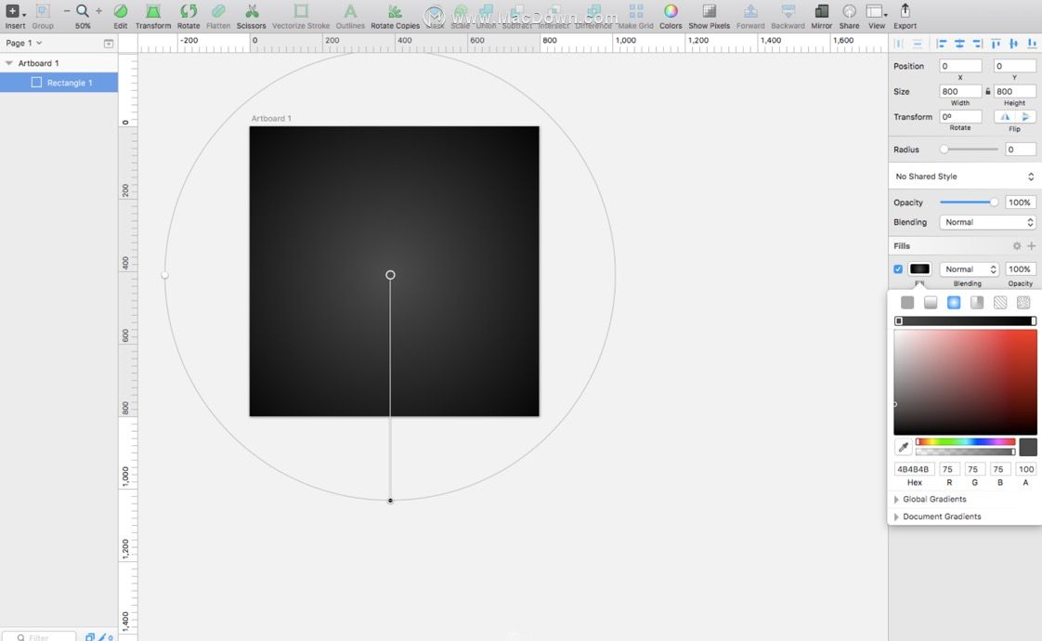Click the Backward toolbar icon
Image resolution: width=1042 pixels, height=641 pixels.
pyautogui.click(x=788, y=11)
